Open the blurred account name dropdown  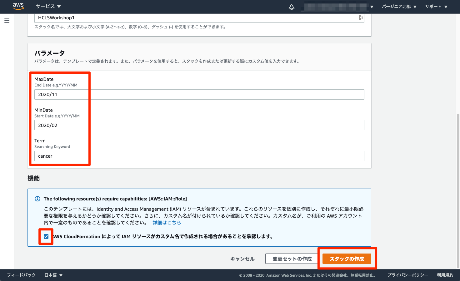pyautogui.click(x=337, y=7)
